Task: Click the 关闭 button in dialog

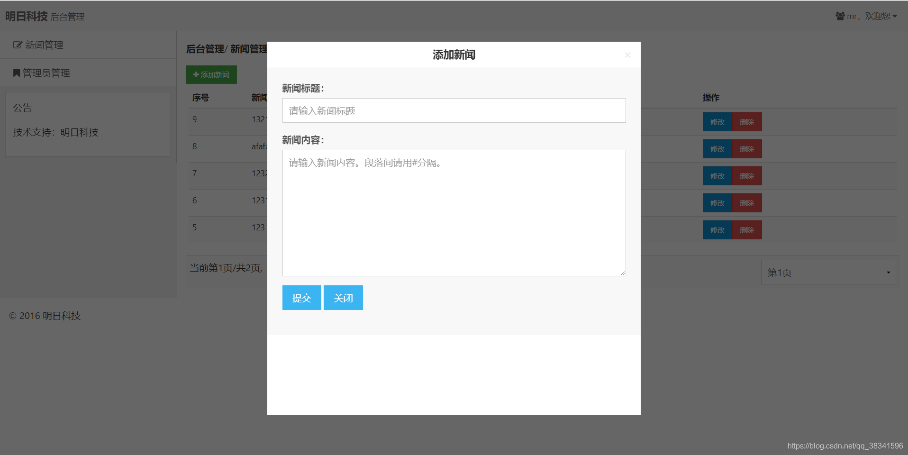Action: 343,298
